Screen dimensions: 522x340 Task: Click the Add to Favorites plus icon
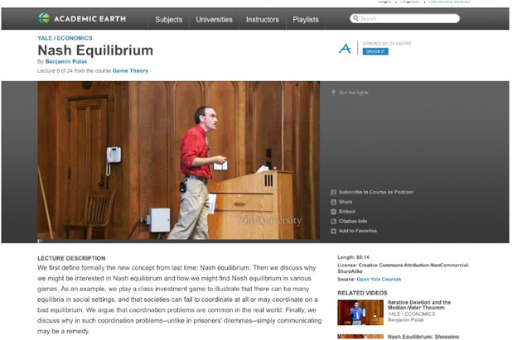coord(333,231)
